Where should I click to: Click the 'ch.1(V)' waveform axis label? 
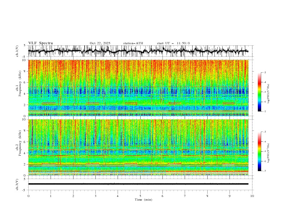(x=17, y=51)
